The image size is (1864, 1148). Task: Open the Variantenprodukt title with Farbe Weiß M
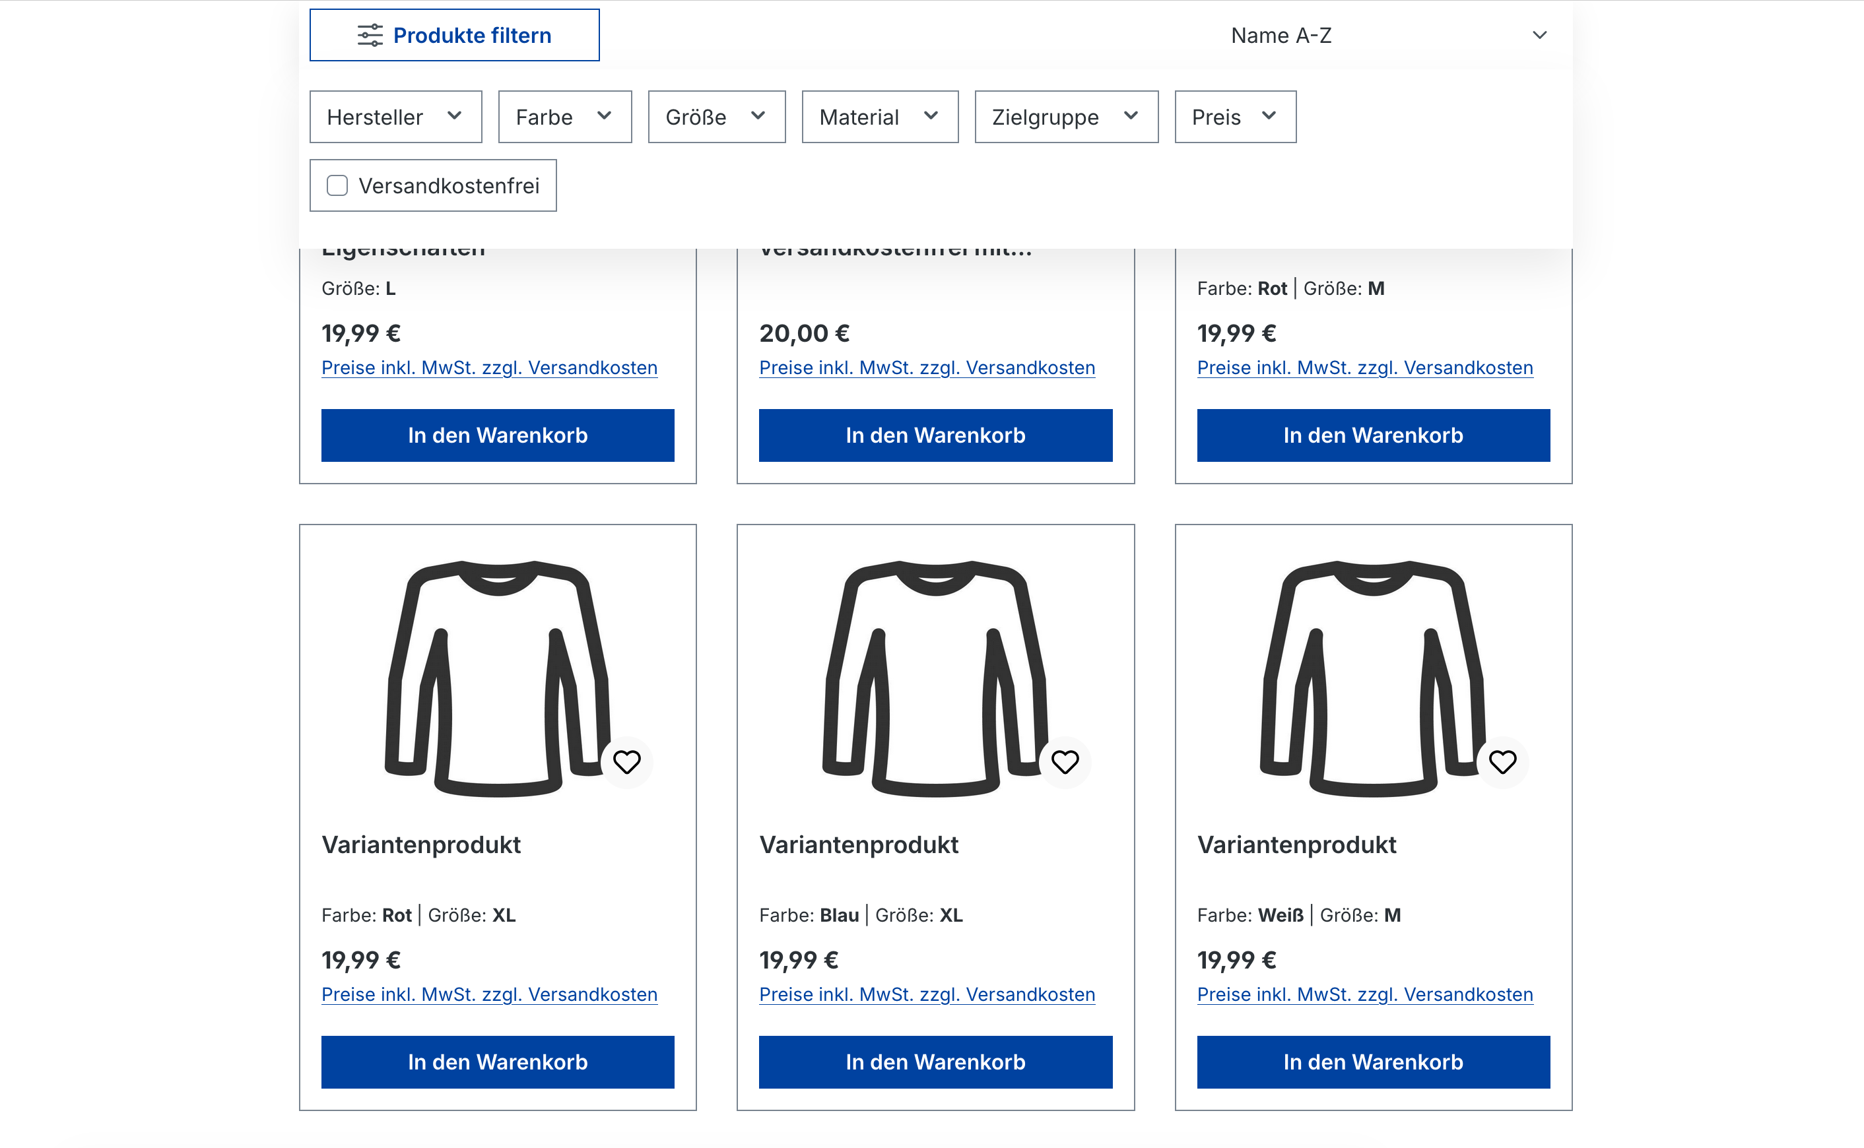point(1296,845)
